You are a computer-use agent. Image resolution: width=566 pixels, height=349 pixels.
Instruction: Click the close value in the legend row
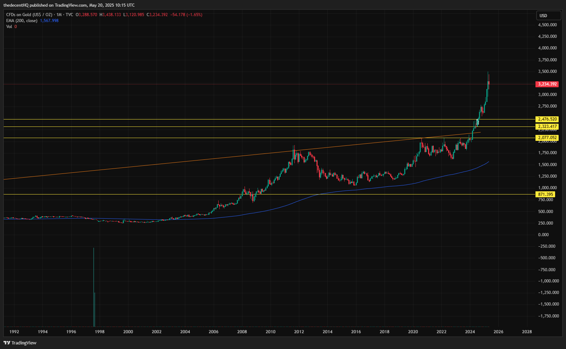(x=158, y=15)
